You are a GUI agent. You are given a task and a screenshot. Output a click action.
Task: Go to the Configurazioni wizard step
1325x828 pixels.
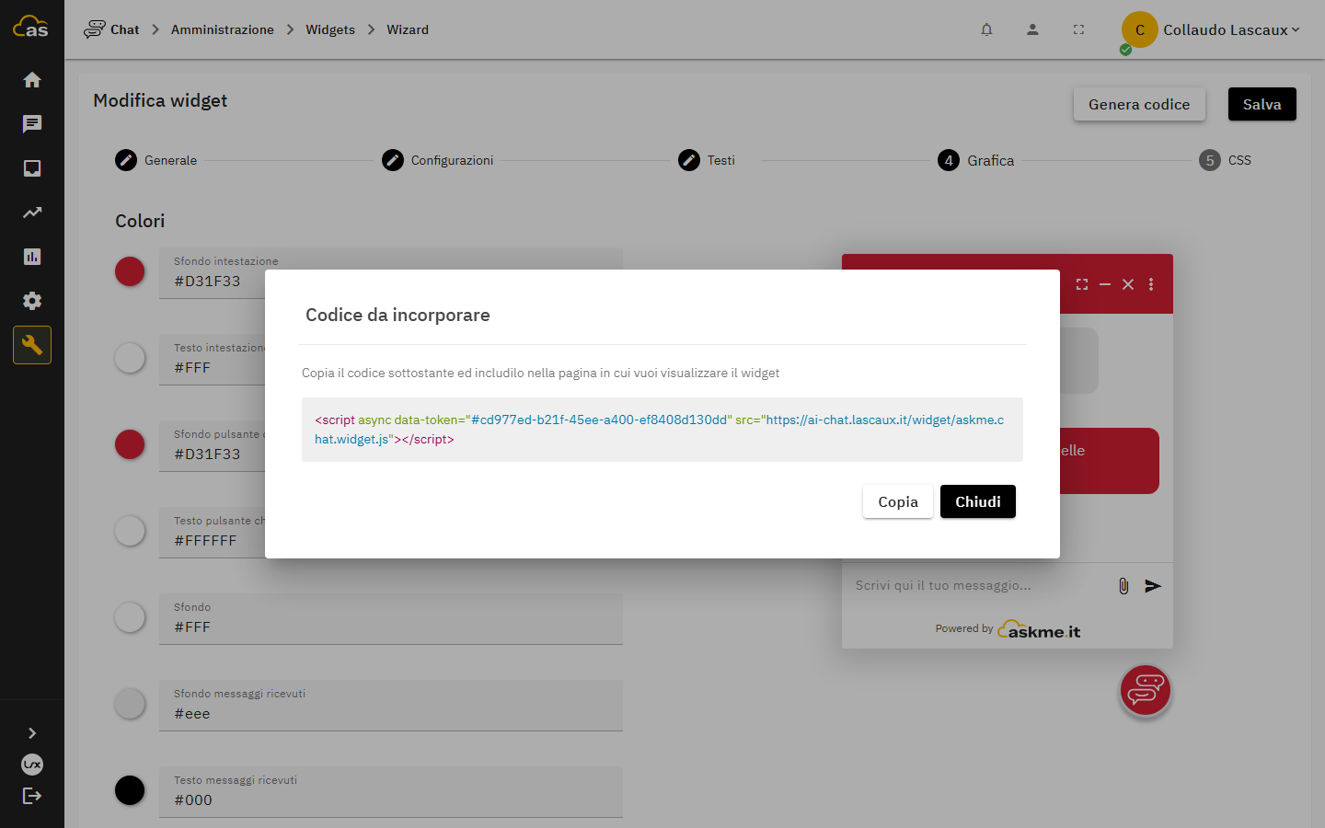point(438,160)
